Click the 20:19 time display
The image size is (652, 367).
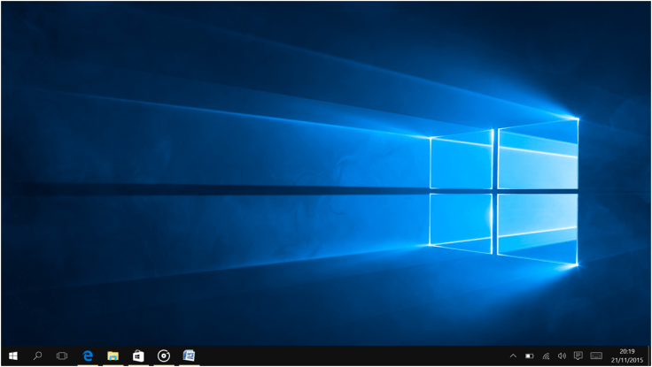coord(626,351)
